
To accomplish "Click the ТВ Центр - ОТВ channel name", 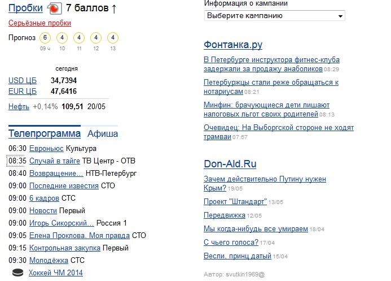I will [x=109, y=161].
